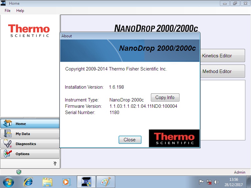Viewport: 251px width, 188px height.
Task: Open the File menu
Action: 8,11
